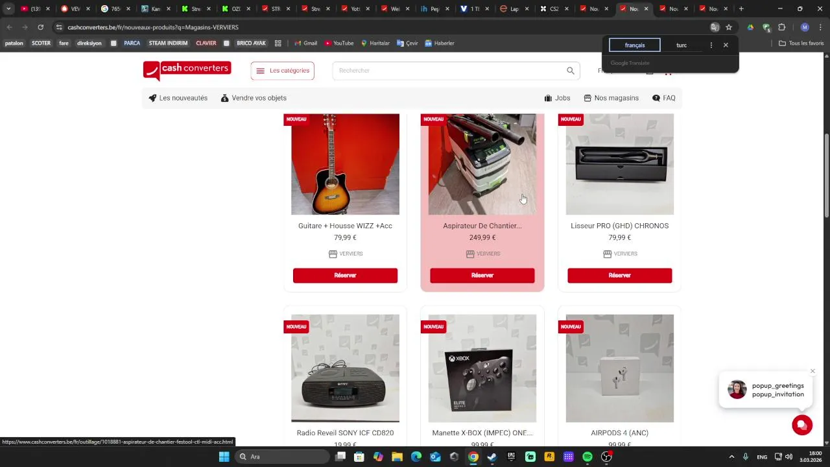
Task: Open the Windows Start menu
Action: coord(224,457)
